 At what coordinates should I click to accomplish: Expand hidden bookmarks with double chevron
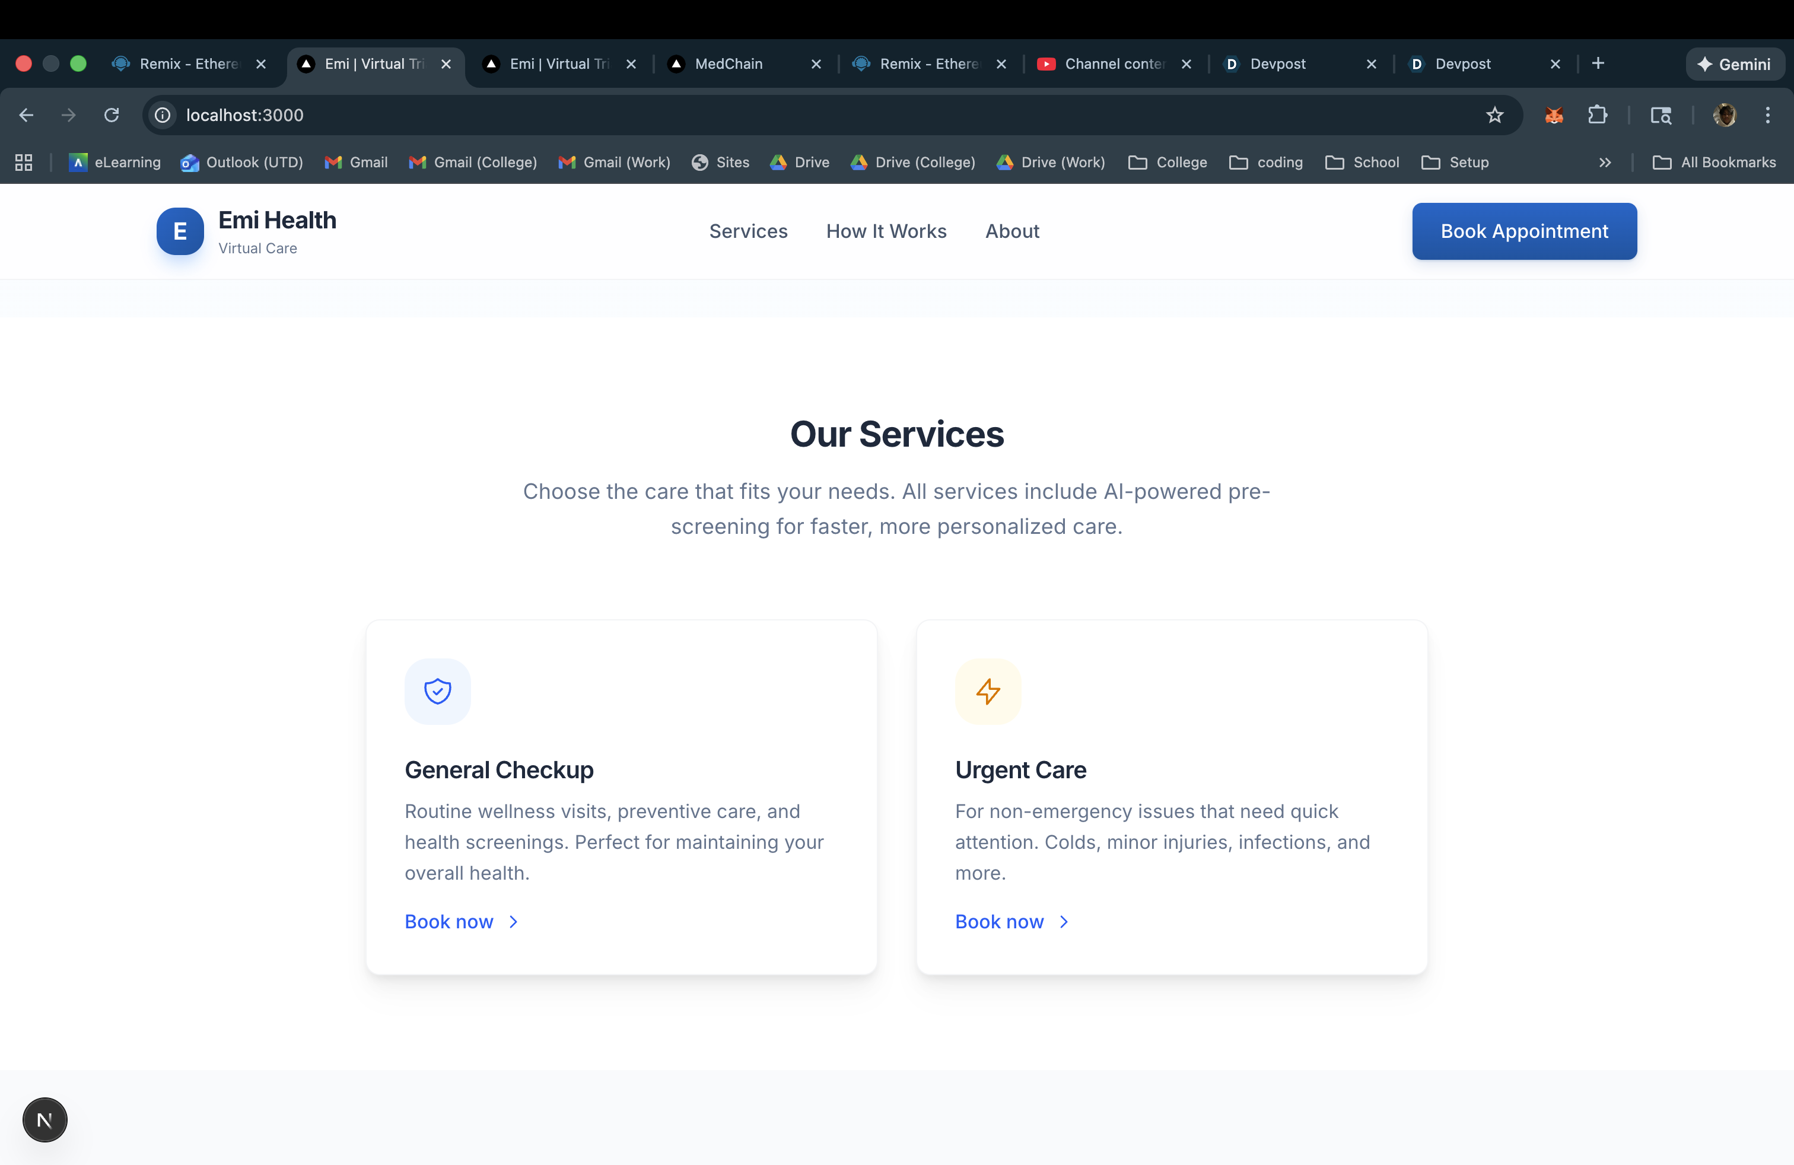(1605, 162)
